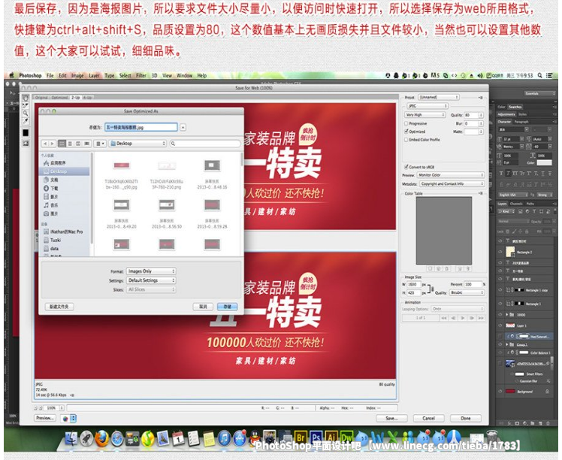Expand the 10000 layer group
This screenshot has height=460, width=562.
click(x=507, y=315)
